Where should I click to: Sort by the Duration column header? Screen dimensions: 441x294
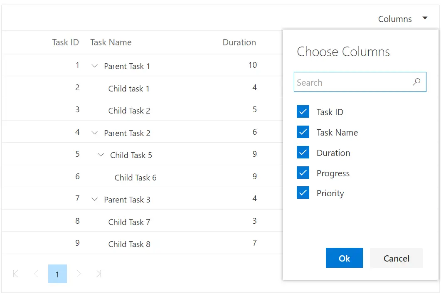tap(239, 42)
